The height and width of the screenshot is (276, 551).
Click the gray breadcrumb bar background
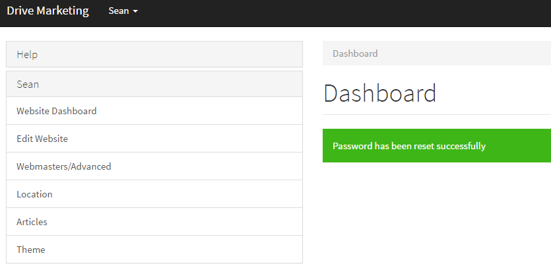464,53
